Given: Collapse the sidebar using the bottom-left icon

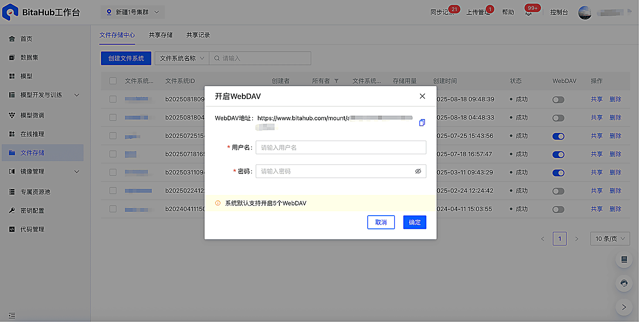Looking at the screenshot, I should pos(12,316).
